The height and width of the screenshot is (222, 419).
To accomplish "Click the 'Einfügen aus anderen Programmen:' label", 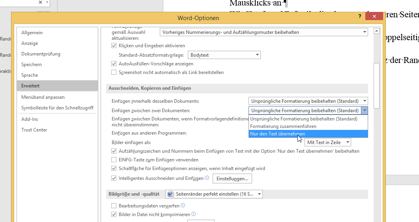I will [149, 133].
